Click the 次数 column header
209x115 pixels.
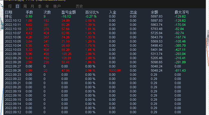coord(47,12)
